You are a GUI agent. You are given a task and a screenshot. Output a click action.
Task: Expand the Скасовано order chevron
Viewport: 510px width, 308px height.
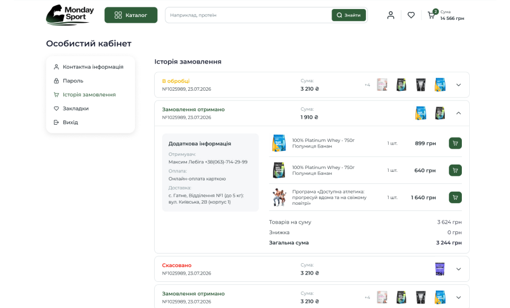(x=458, y=269)
